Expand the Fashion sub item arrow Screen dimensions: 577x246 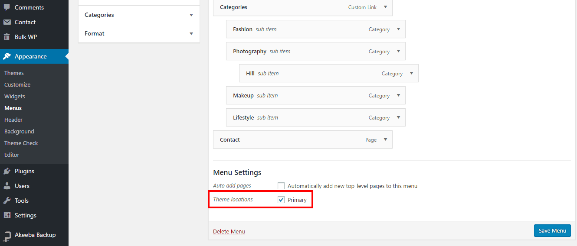click(398, 29)
